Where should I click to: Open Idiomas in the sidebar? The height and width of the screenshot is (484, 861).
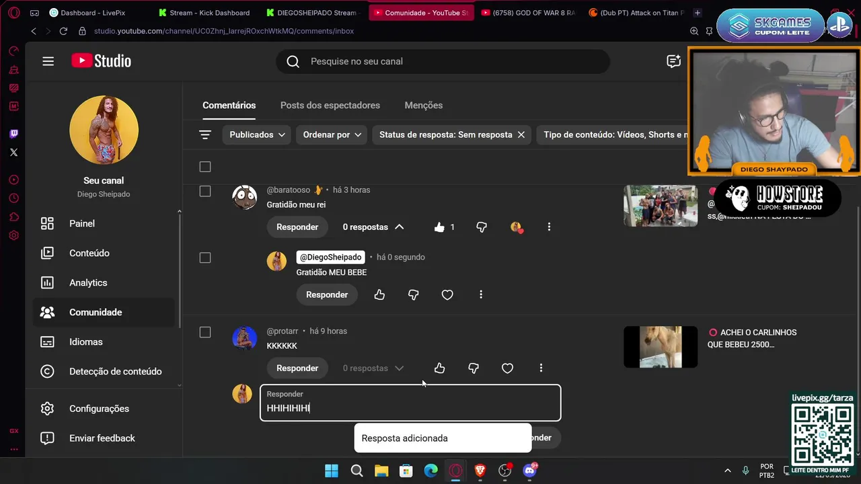[104, 341]
